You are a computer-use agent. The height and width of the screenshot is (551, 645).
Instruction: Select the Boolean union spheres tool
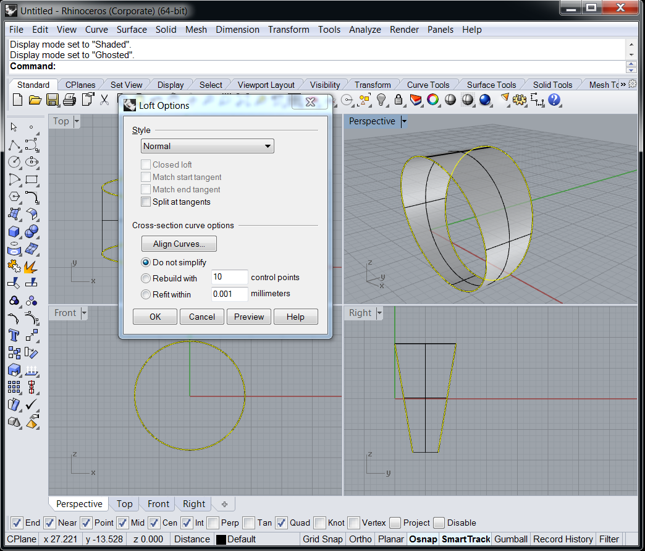pyautogui.click(x=32, y=231)
